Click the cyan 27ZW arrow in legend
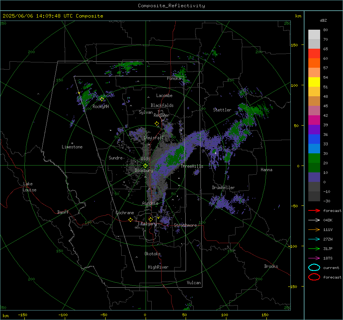Image resolution: width=343 pixels, height=320 pixels. tap(314, 239)
